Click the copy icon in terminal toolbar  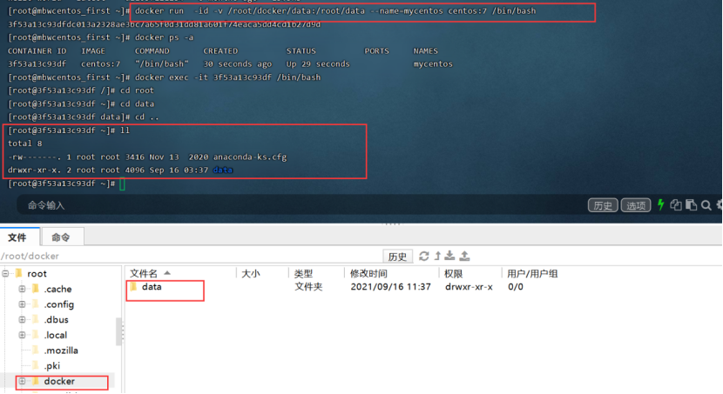click(676, 204)
